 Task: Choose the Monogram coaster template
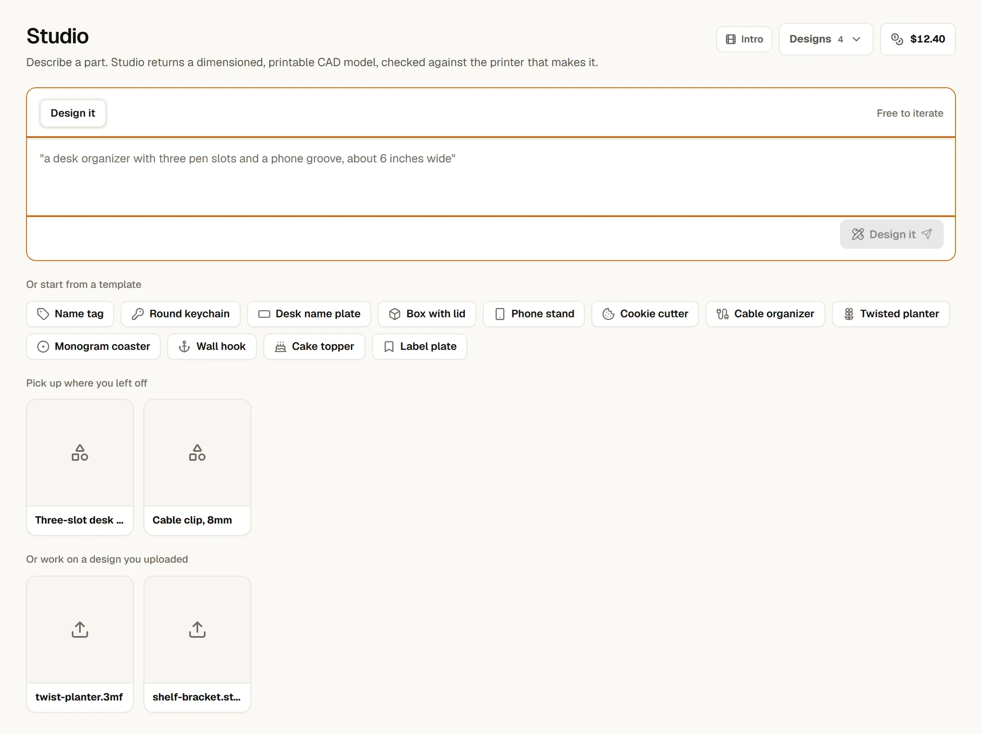[93, 347]
